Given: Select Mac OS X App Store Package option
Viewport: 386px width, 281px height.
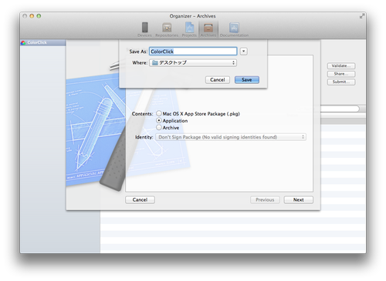Looking at the screenshot, I should [x=159, y=113].
